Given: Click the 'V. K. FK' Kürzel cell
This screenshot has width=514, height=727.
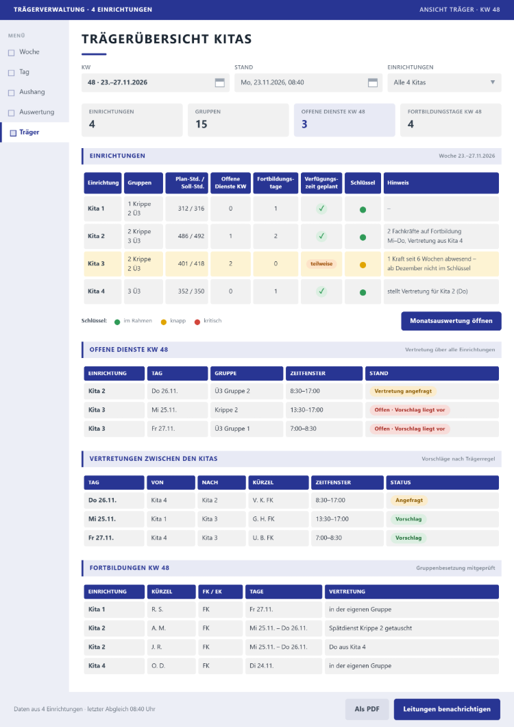Looking at the screenshot, I should (278, 500).
